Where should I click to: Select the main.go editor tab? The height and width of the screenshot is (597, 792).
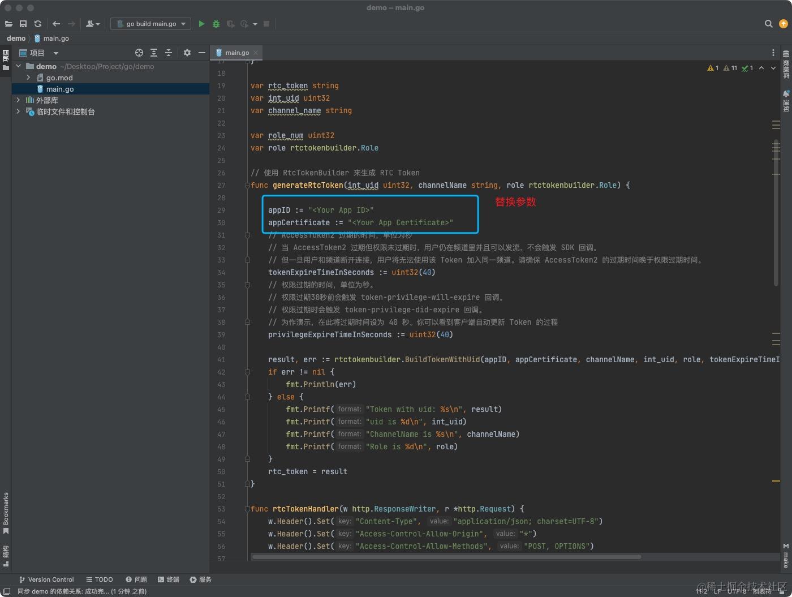click(x=236, y=53)
